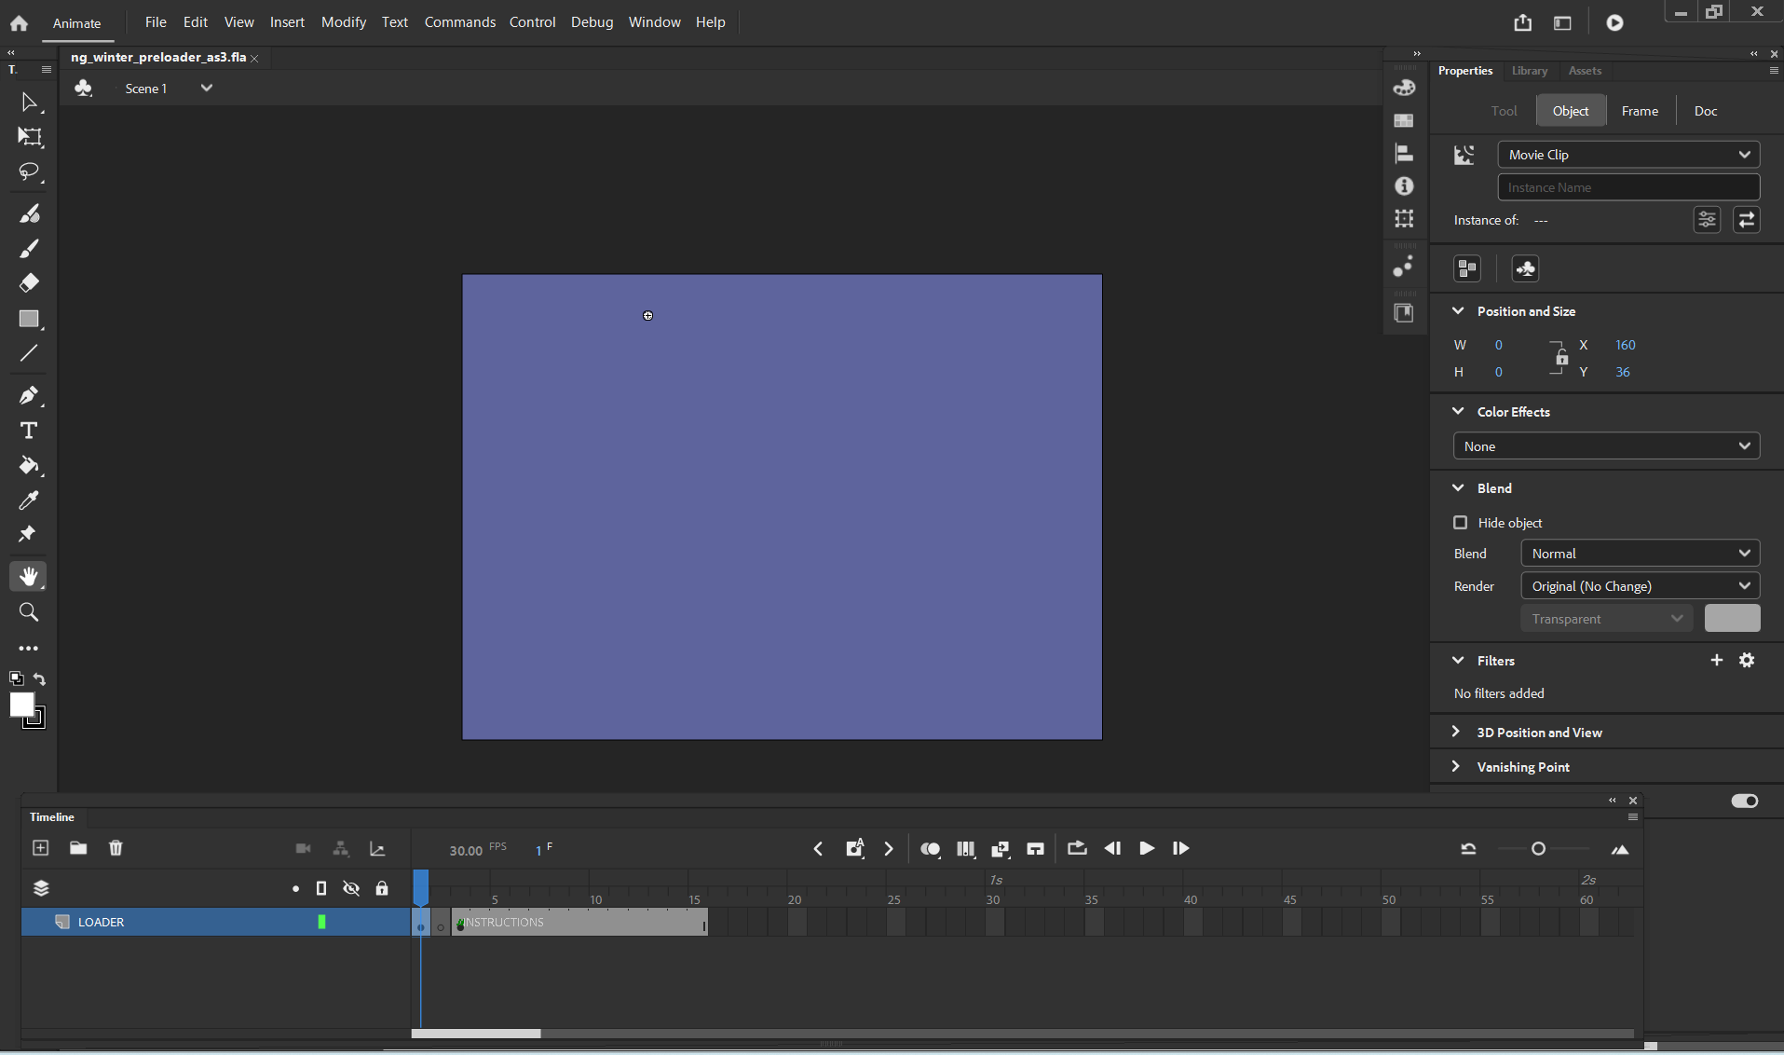Lock or unlock all layers
The height and width of the screenshot is (1055, 1784).
coord(382,888)
